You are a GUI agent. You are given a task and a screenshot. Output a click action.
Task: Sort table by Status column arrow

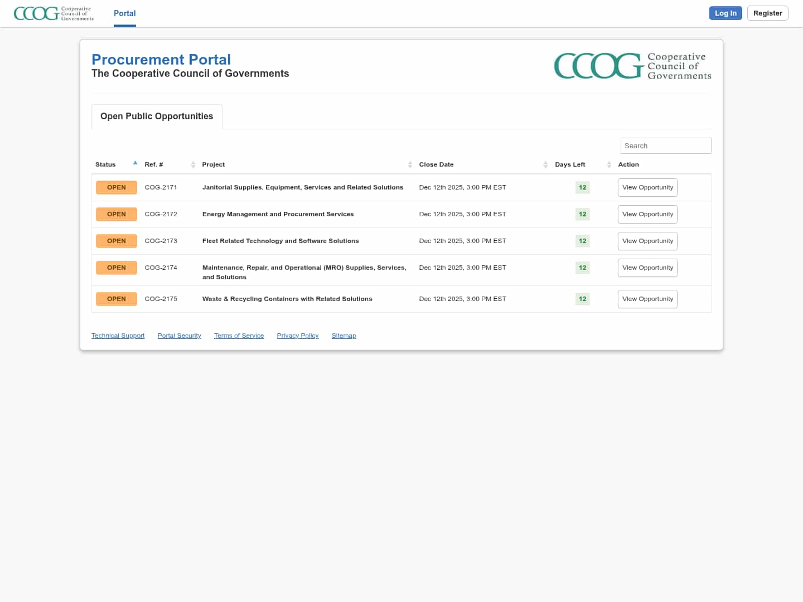135,163
